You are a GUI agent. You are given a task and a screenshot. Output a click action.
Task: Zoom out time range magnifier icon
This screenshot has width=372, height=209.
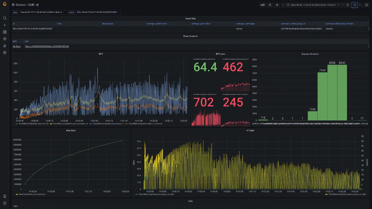point(348,5)
